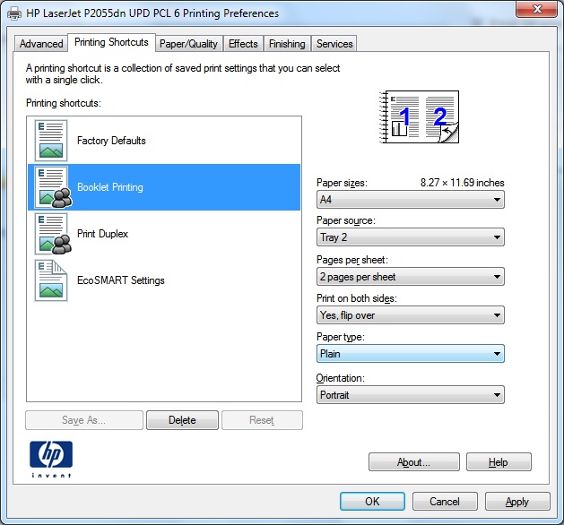Click the Booklet Printing shortcut icon
This screenshot has height=525, width=564.
(53, 187)
